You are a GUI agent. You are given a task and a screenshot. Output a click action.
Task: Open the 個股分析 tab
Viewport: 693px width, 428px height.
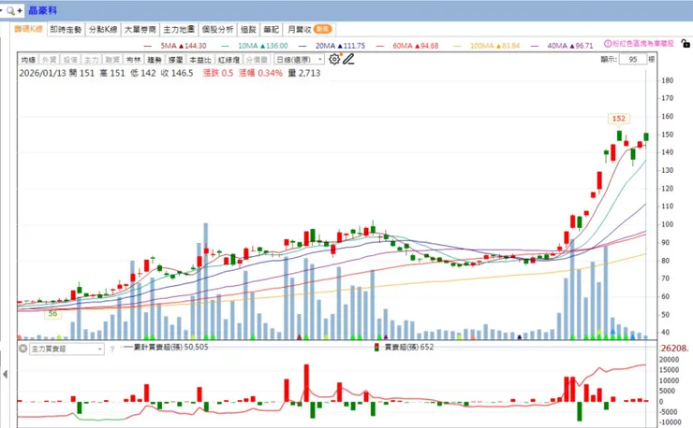[217, 30]
